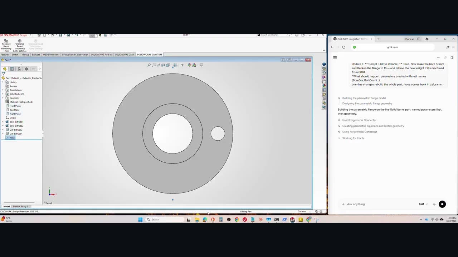The image size is (458, 257).
Task: Open the DimXpertManager crosshair tab
Action: tap(26, 69)
